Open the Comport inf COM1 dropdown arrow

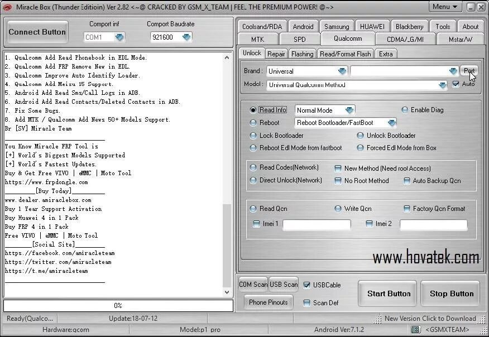[x=119, y=37]
